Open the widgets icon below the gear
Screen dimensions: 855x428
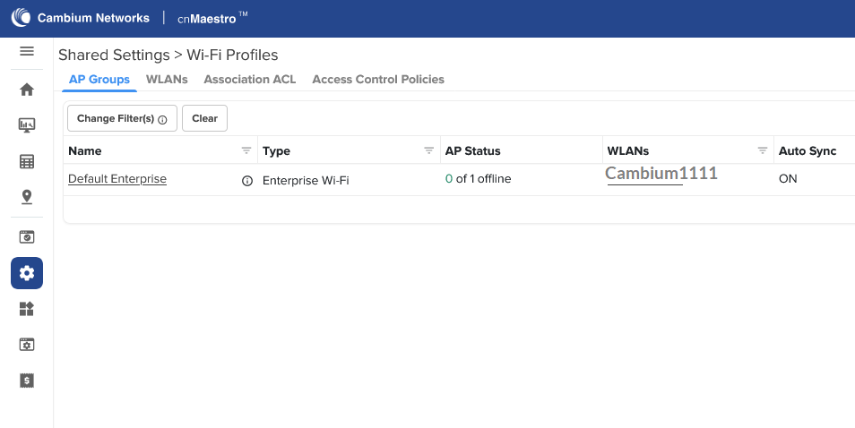(x=27, y=309)
